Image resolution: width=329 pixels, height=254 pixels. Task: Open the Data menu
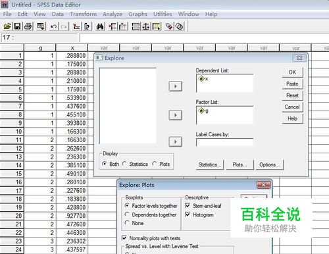[x=58, y=14]
